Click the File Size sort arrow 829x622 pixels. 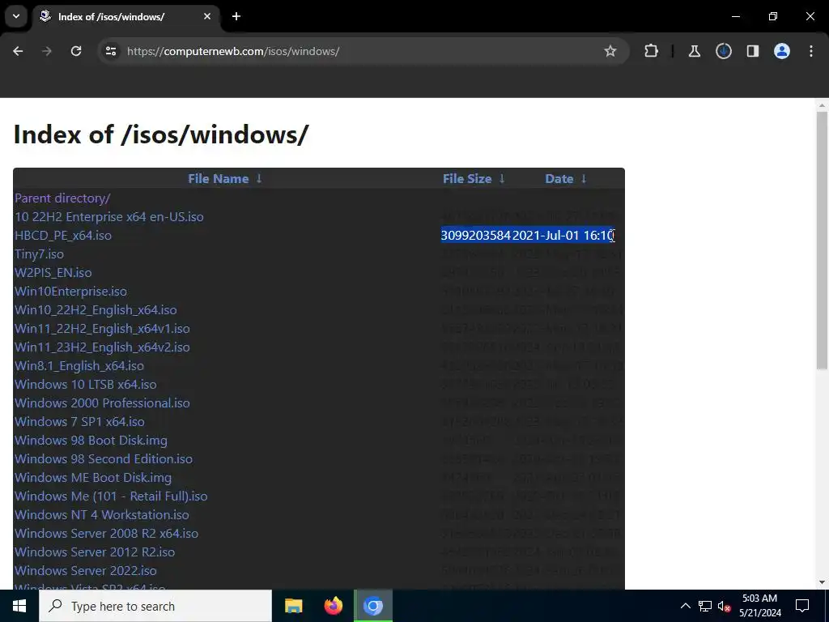(502, 179)
